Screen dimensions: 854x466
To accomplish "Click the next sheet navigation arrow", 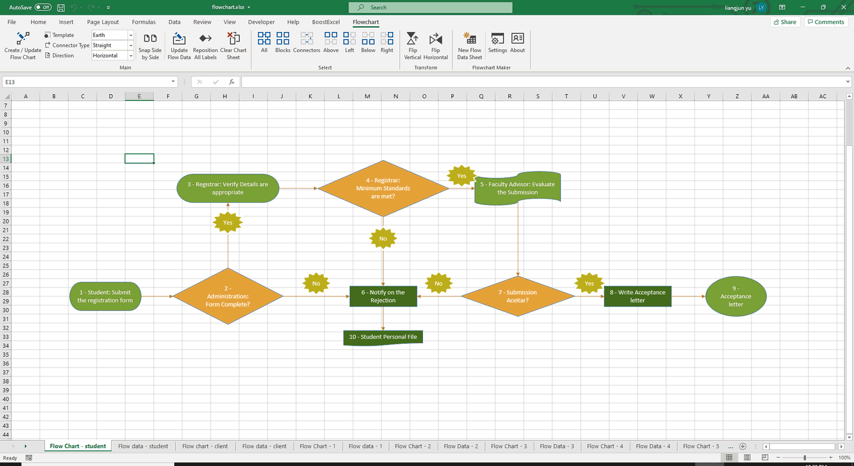I will [26, 446].
